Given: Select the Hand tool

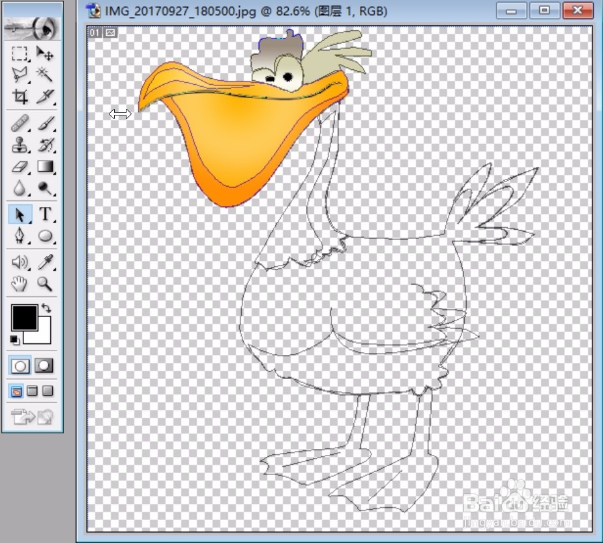Looking at the screenshot, I should tap(20, 284).
